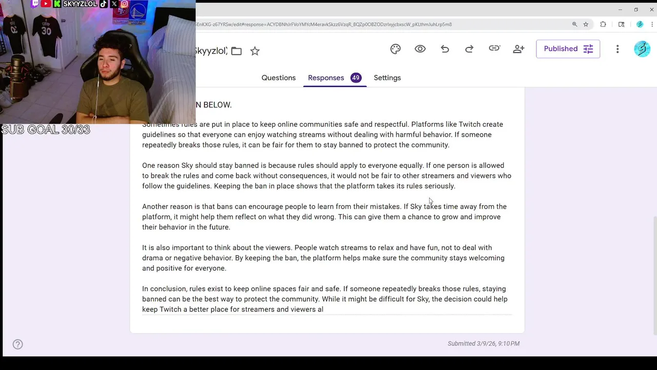657x370 pixels.
Task: Open the Chrome profile avatar
Action: [x=640, y=24]
